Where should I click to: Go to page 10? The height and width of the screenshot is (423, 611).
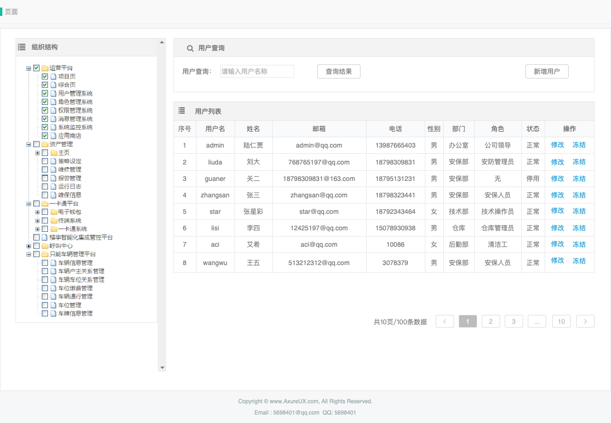[x=561, y=321]
